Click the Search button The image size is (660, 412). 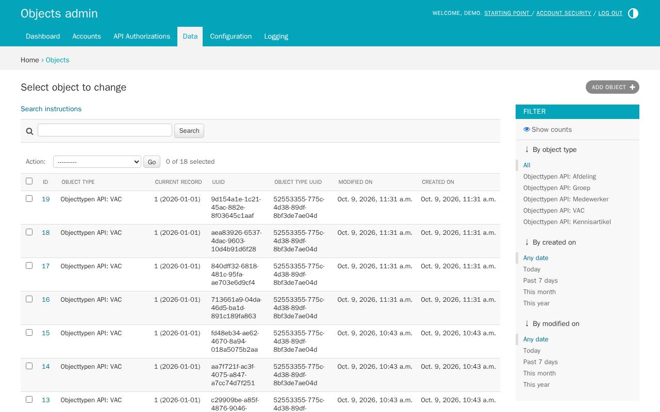(x=189, y=131)
